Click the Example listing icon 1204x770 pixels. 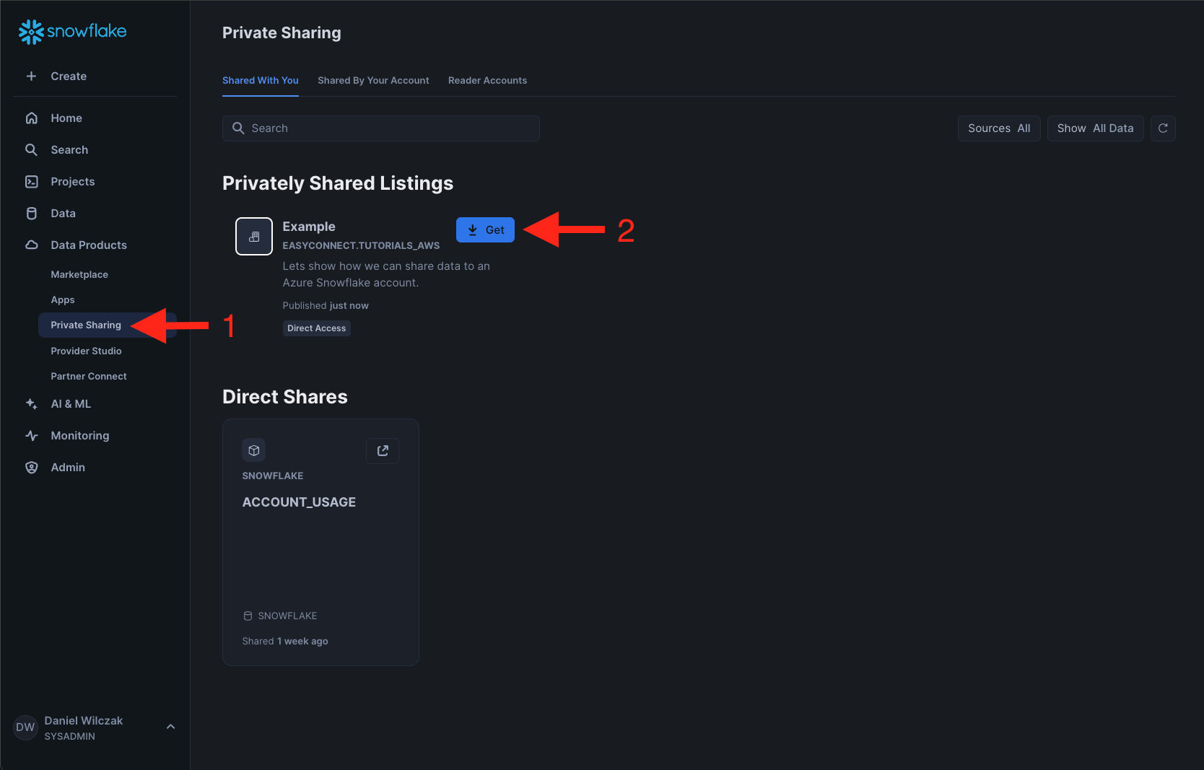click(254, 236)
